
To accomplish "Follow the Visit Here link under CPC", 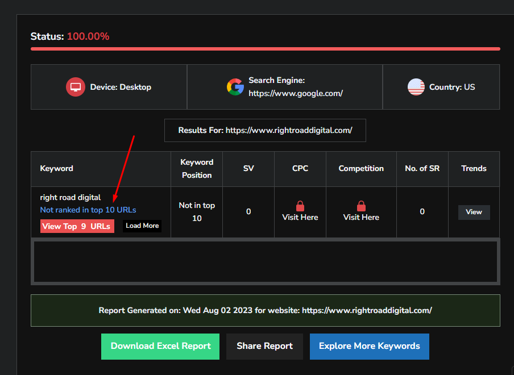I will pos(300,217).
